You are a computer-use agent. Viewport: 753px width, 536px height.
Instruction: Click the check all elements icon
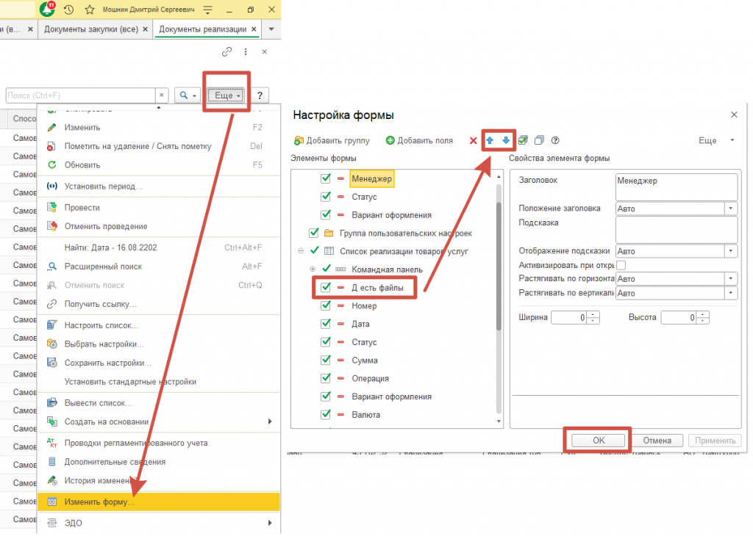click(x=523, y=140)
